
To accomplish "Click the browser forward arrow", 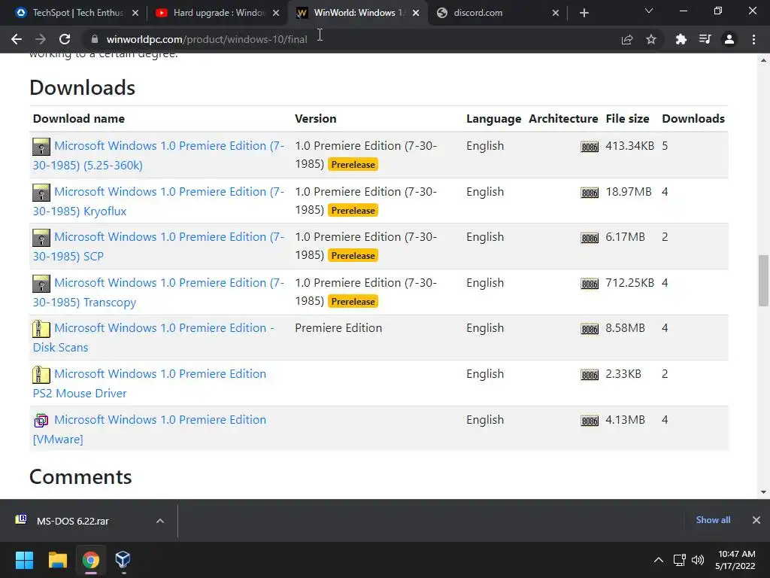I will tap(41, 39).
